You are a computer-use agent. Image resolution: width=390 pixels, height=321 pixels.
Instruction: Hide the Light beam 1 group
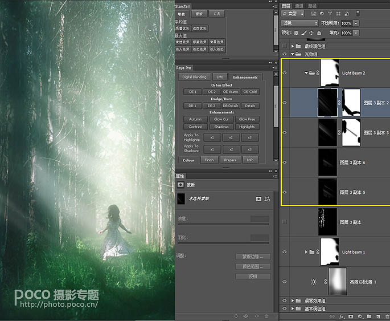(285, 252)
